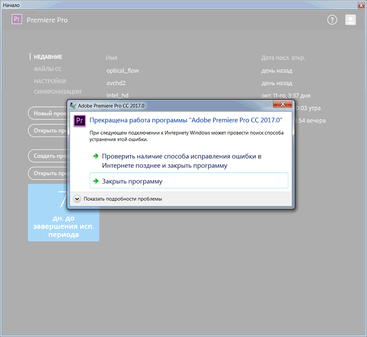
Task: Select the НЕДАВНИЕ tab
Action: pos(48,57)
